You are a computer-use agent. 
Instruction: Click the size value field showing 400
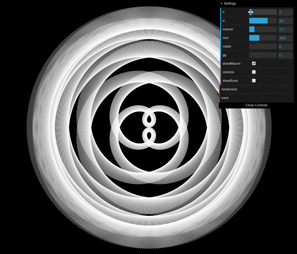tap(285, 38)
